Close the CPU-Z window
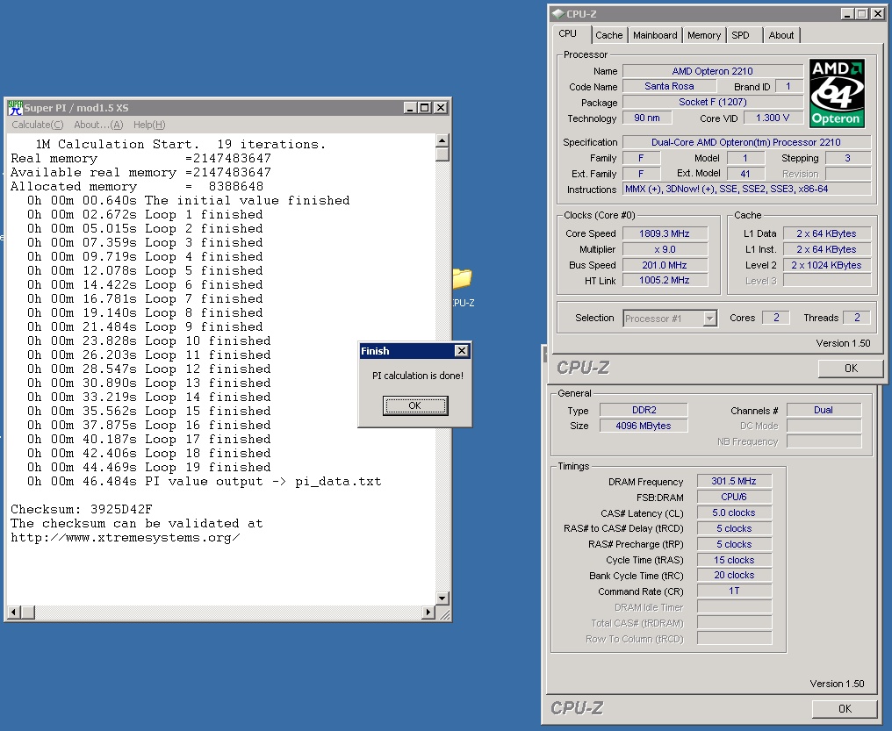This screenshot has width=892, height=731. 878,14
